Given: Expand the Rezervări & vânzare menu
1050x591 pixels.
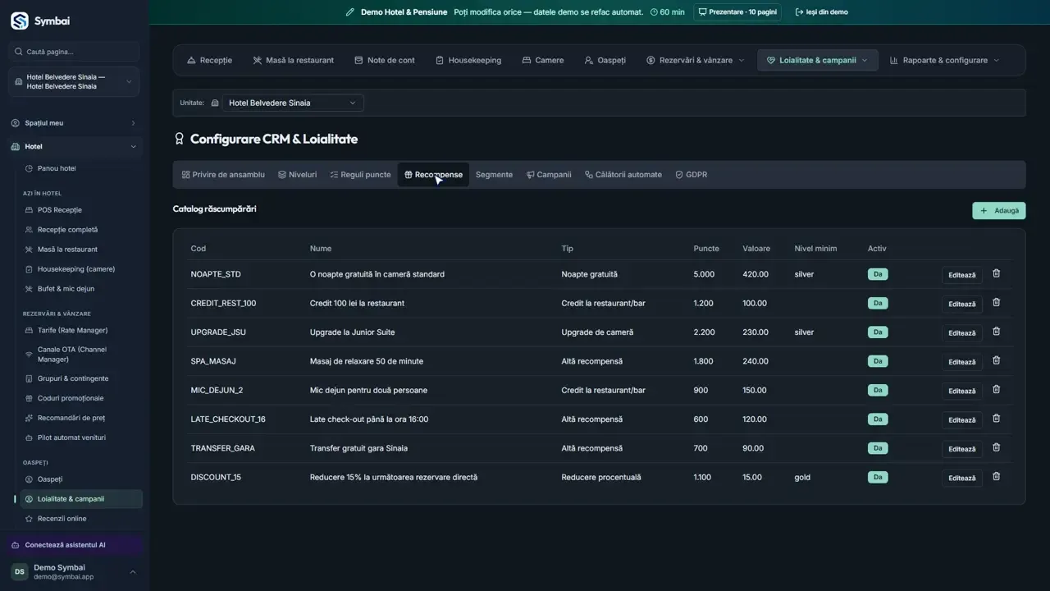Looking at the screenshot, I should [x=696, y=60].
